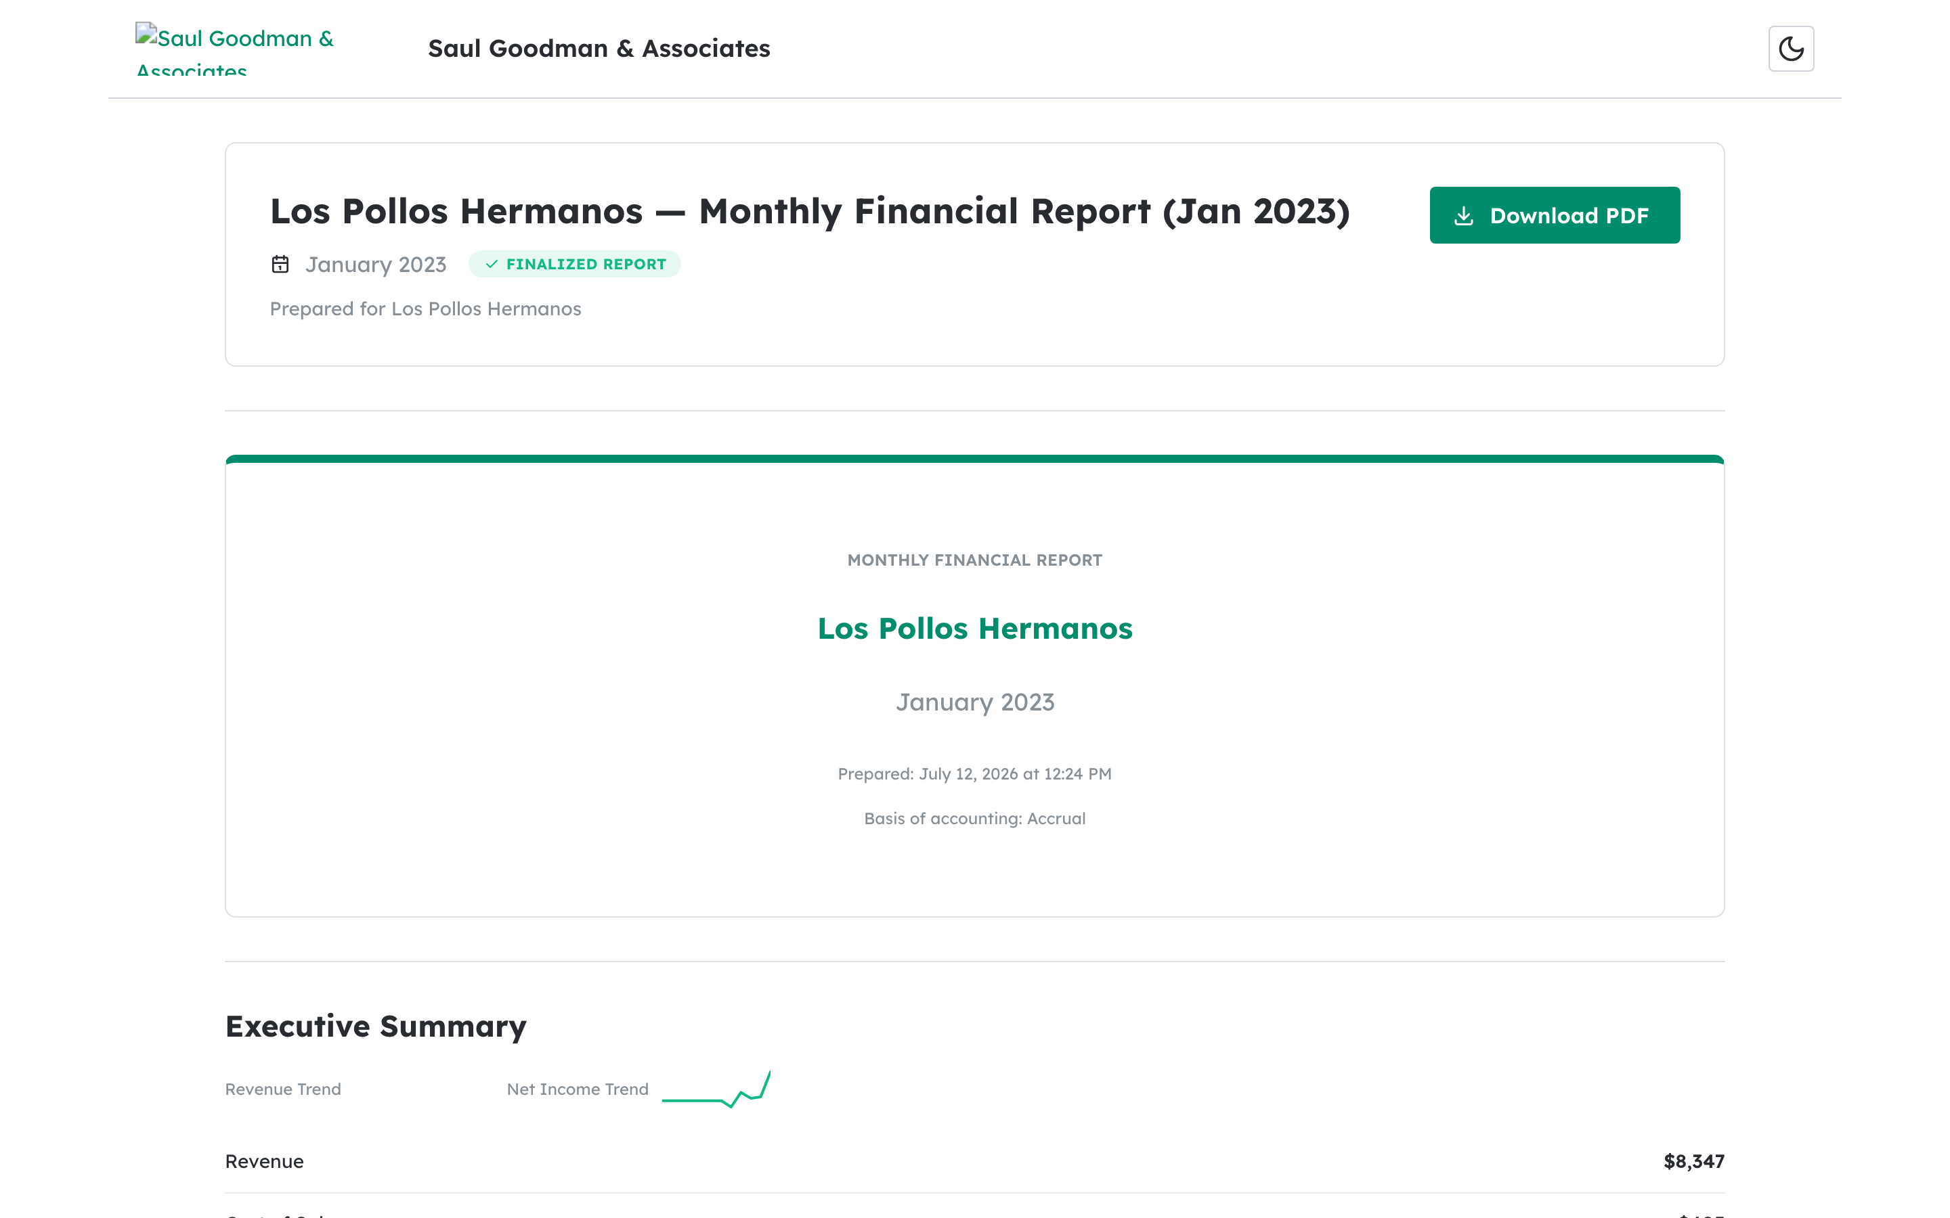Viewport: 1950px width, 1218px height.
Task: Click the Saul Goodman & Associates header title
Action: click(x=599, y=48)
